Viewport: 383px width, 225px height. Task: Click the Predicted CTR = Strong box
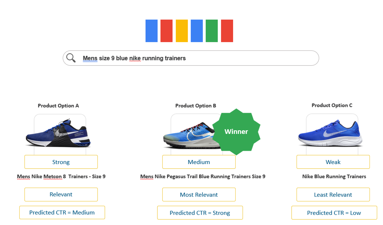(200, 213)
